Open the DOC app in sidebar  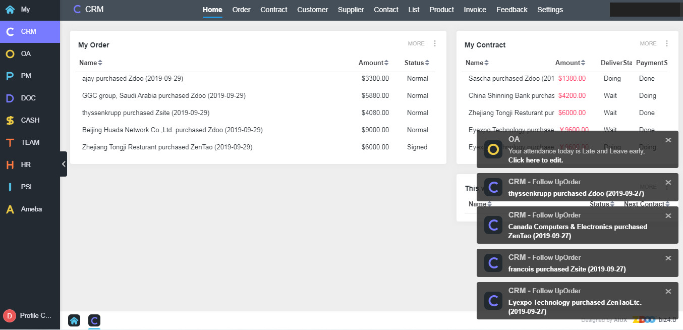coord(30,98)
